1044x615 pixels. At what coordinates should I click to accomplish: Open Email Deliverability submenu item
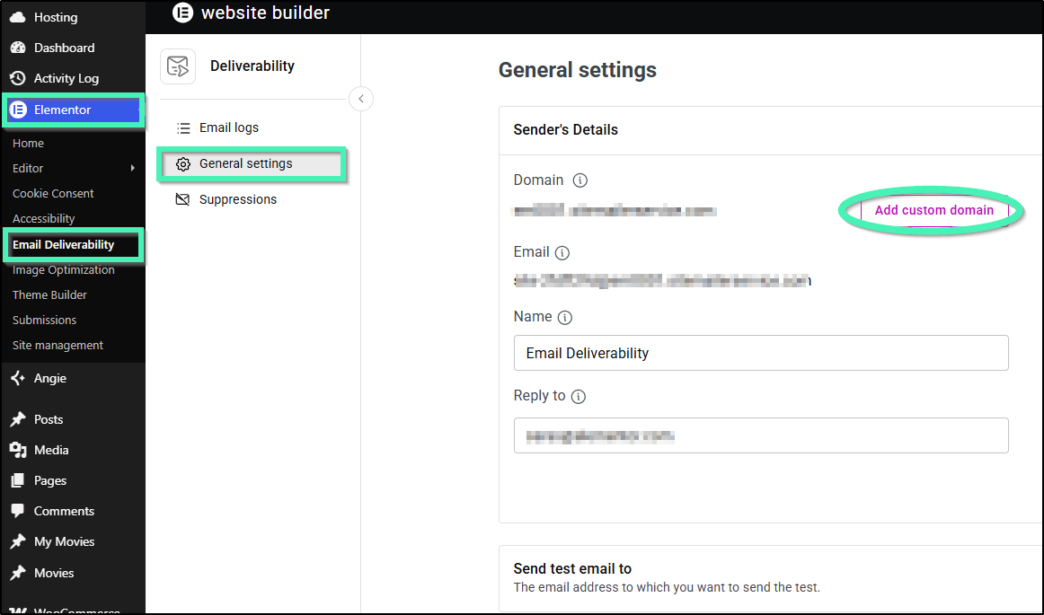pos(63,245)
